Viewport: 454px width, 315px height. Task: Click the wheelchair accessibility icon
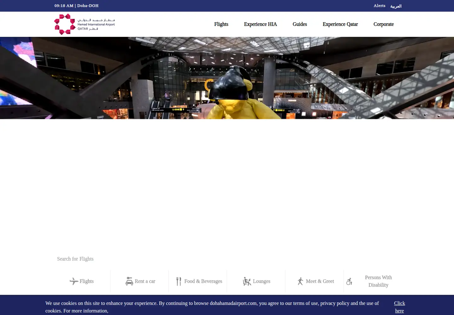(349, 281)
